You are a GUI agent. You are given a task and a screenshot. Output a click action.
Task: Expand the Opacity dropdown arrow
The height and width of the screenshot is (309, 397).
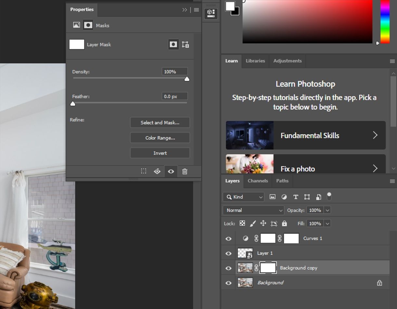pyautogui.click(x=327, y=210)
